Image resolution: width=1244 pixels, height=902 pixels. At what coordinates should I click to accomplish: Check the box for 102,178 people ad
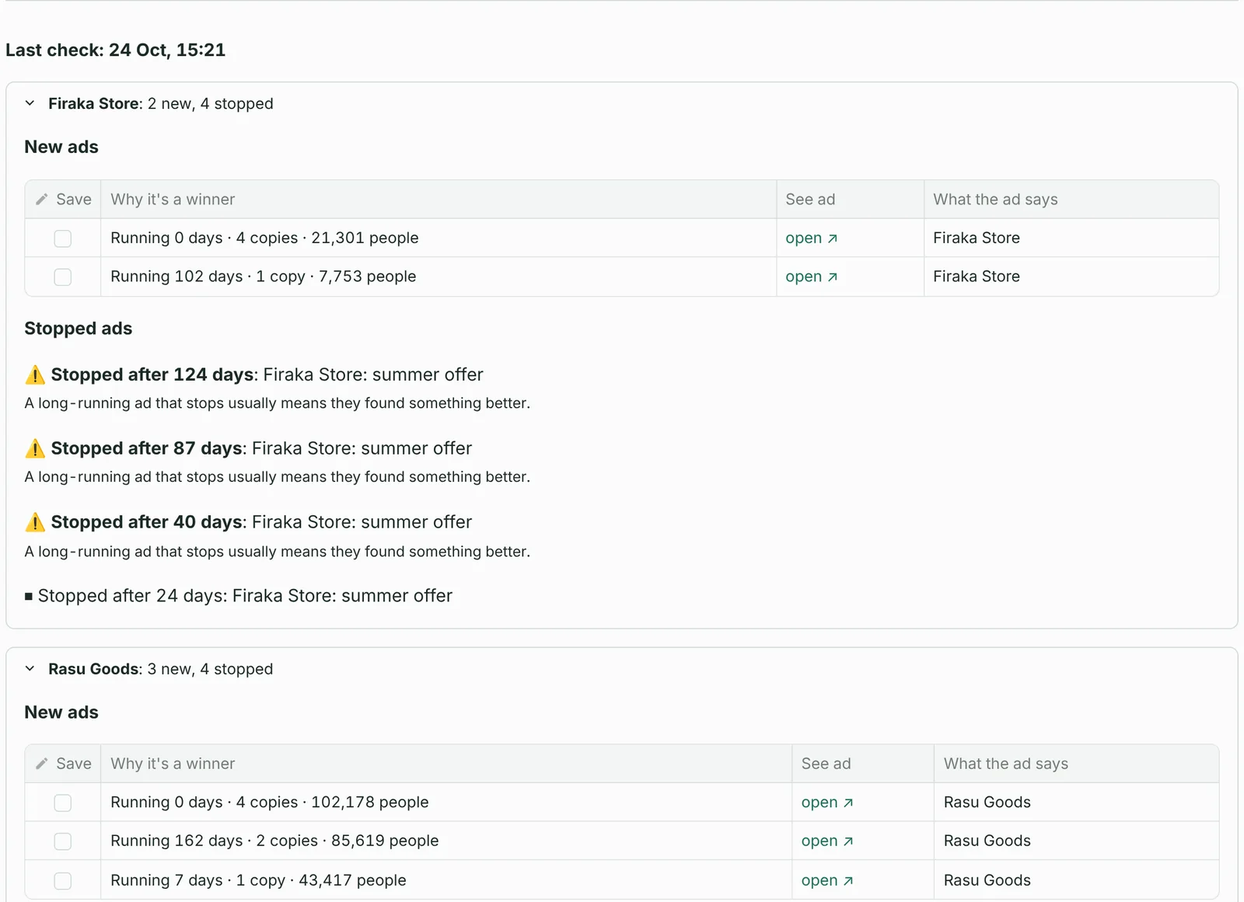tap(63, 803)
